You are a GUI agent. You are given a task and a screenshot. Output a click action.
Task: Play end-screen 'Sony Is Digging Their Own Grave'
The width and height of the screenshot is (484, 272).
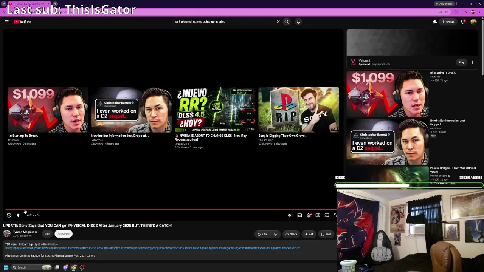(299, 110)
